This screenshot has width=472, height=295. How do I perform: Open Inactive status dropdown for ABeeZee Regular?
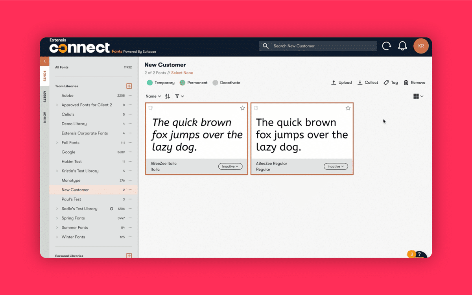click(x=336, y=166)
